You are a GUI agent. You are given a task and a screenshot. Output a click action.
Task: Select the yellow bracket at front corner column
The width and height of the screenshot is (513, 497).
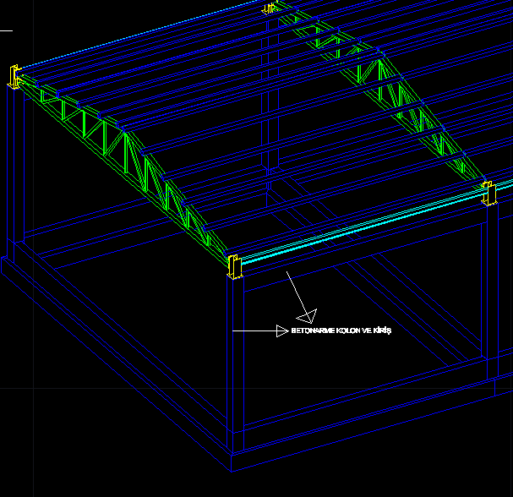pos(232,265)
